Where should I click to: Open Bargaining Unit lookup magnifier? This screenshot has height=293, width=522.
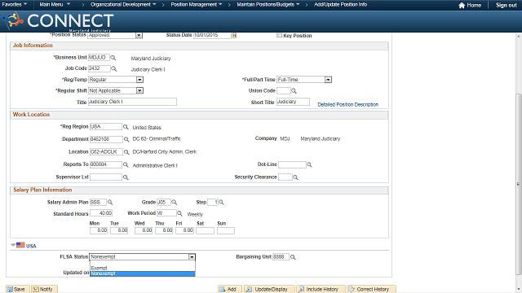pyautogui.click(x=293, y=257)
